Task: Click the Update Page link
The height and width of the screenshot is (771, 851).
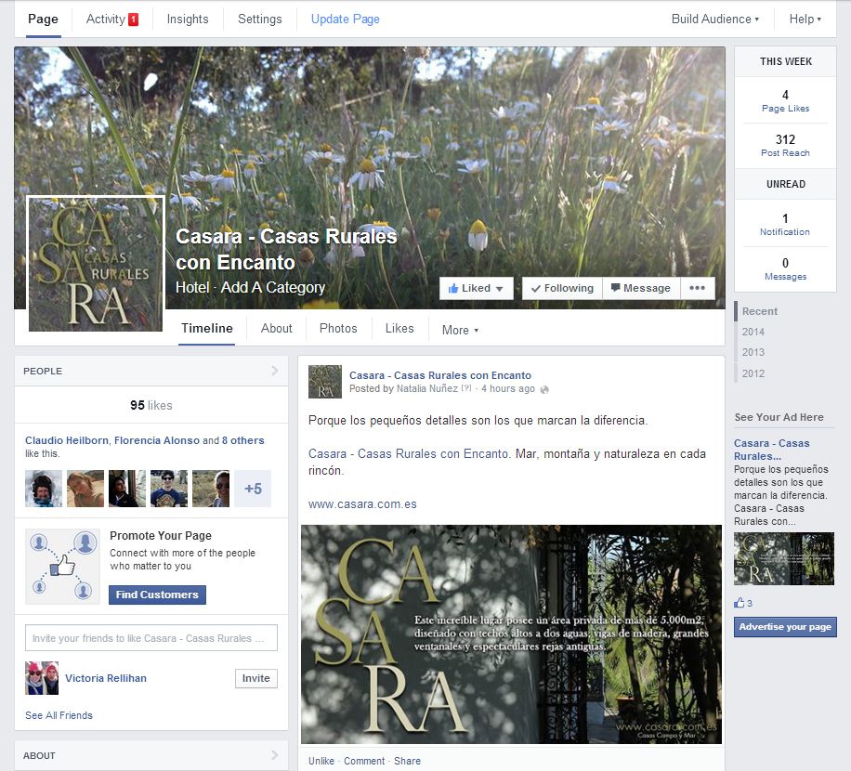Action: click(x=346, y=19)
